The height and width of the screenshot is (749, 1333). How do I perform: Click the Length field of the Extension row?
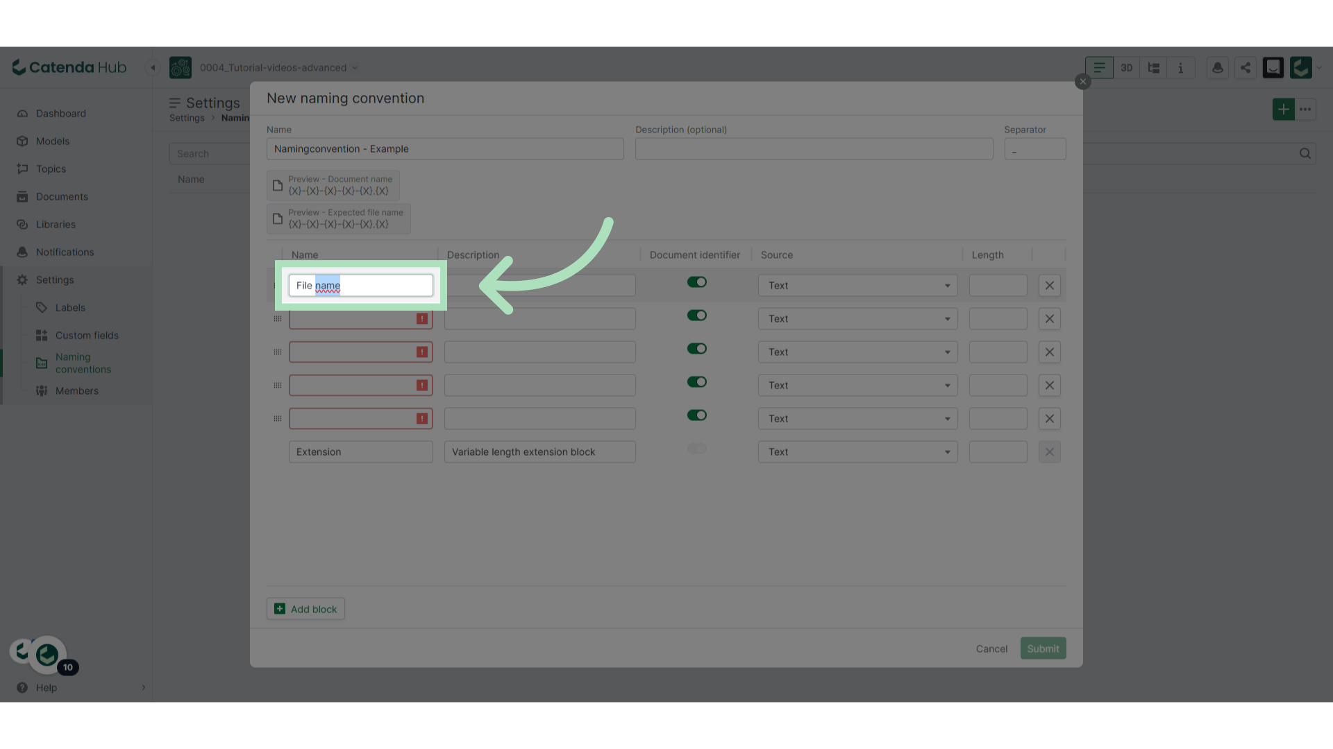[x=998, y=451]
